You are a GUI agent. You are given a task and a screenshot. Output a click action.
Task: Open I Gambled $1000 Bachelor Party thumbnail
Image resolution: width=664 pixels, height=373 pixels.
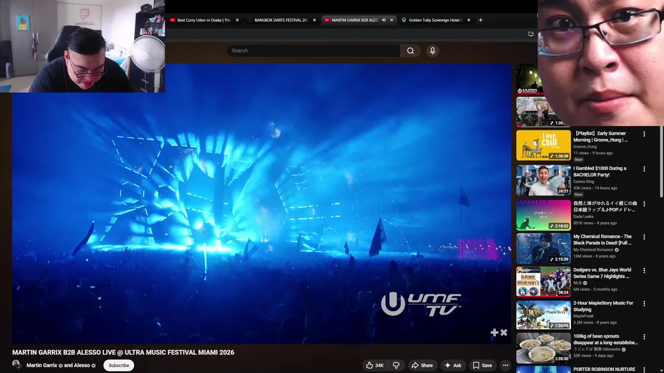coord(543,180)
